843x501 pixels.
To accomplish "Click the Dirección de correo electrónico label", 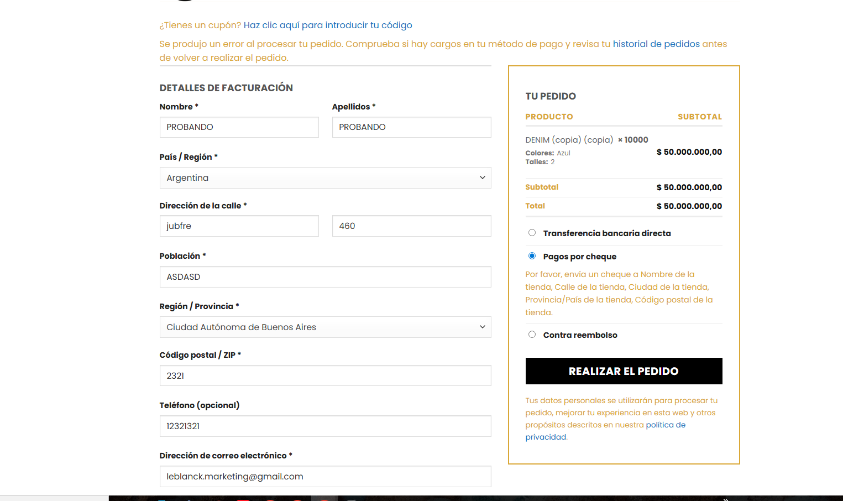I will click(x=223, y=456).
